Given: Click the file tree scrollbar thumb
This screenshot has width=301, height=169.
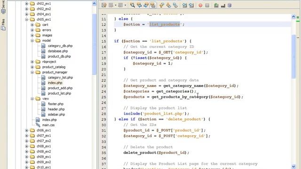Looking at the screenshot, I should 94,44.
